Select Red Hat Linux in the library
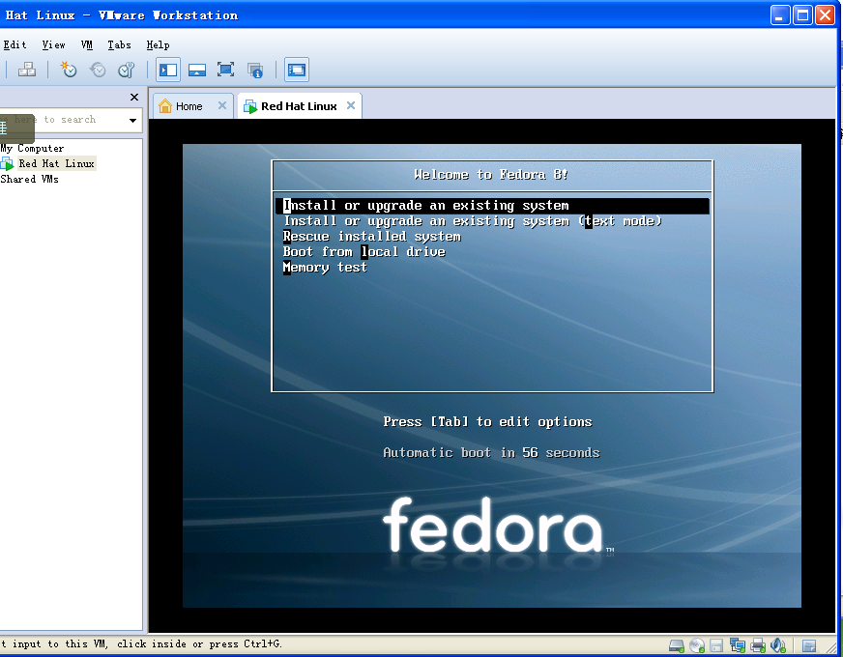 tap(55, 162)
